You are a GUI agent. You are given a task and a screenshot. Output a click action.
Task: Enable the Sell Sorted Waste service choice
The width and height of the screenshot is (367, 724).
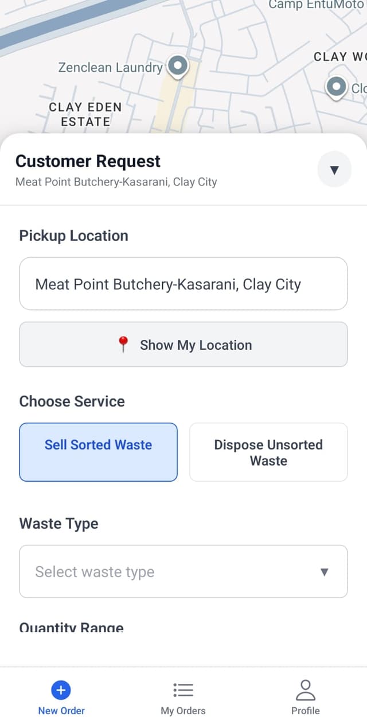(98, 452)
